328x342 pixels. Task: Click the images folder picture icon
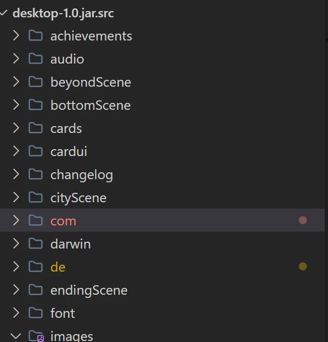(36, 336)
